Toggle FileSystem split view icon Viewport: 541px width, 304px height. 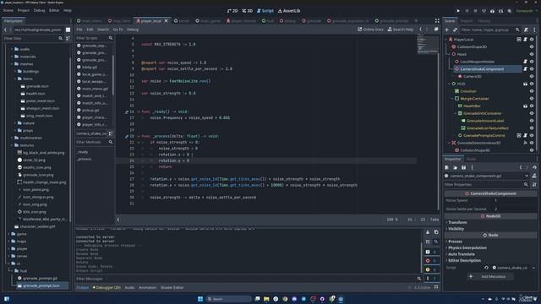[68, 30]
